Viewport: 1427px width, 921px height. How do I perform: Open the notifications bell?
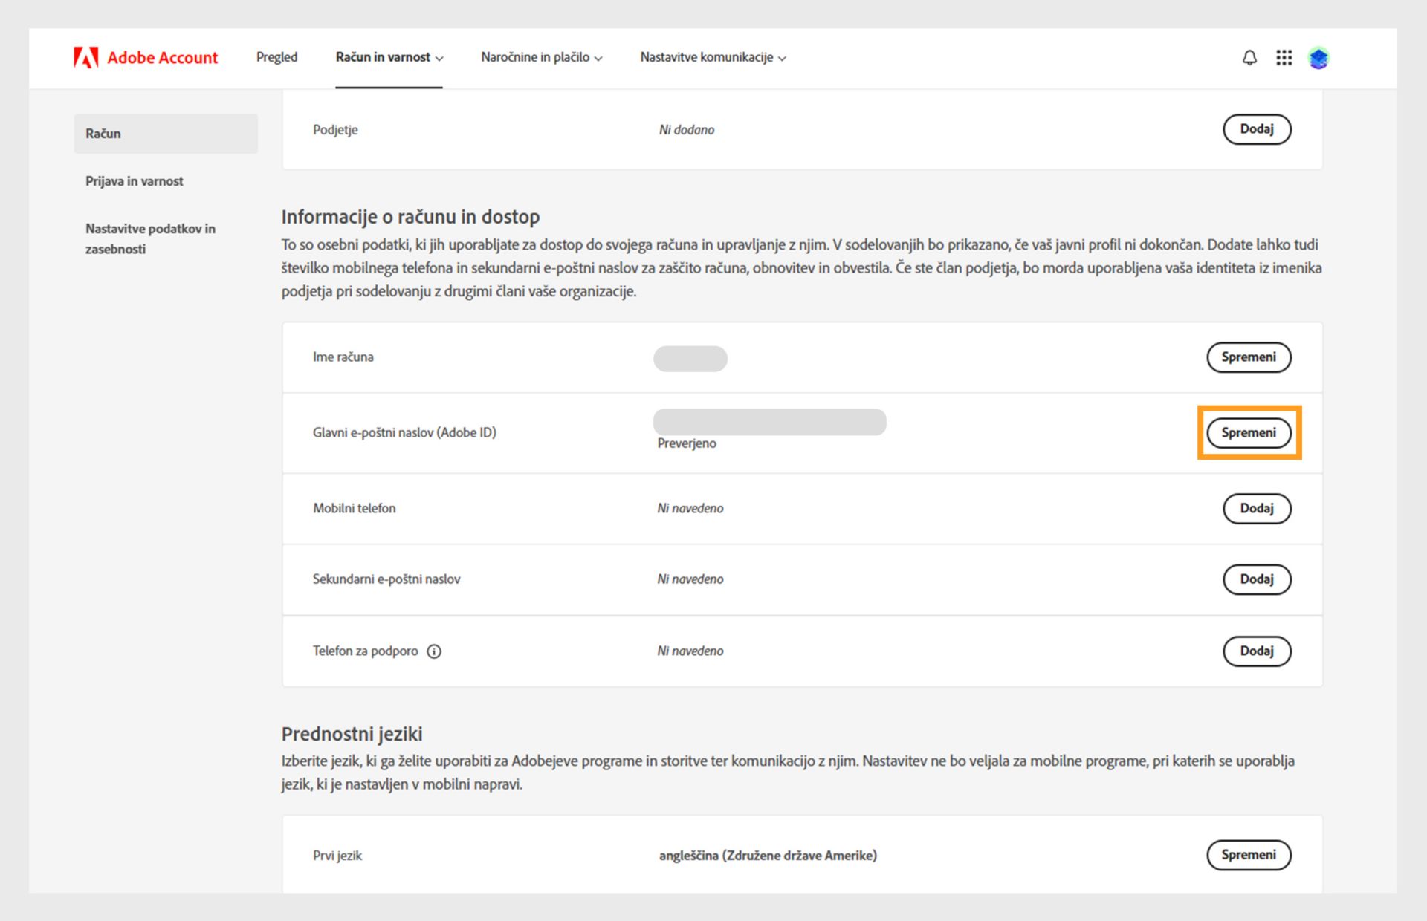(x=1249, y=58)
